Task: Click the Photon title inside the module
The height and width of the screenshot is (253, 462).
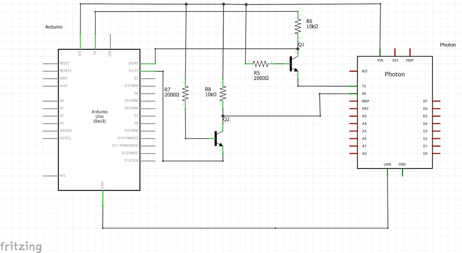Action: (395, 74)
